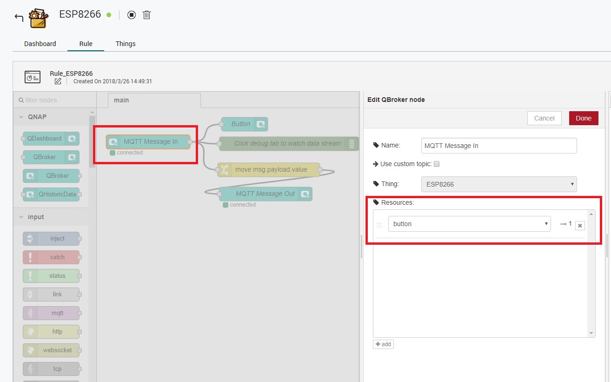Click the resources list scroll-up arrow

(591, 214)
